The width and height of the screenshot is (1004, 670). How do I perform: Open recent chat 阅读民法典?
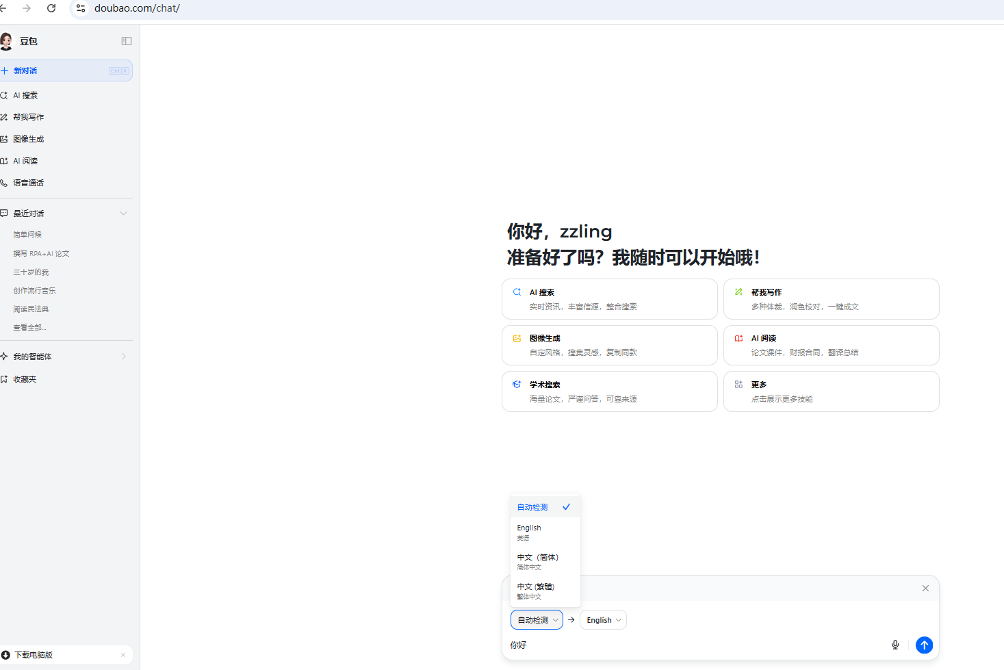[x=31, y=309]
